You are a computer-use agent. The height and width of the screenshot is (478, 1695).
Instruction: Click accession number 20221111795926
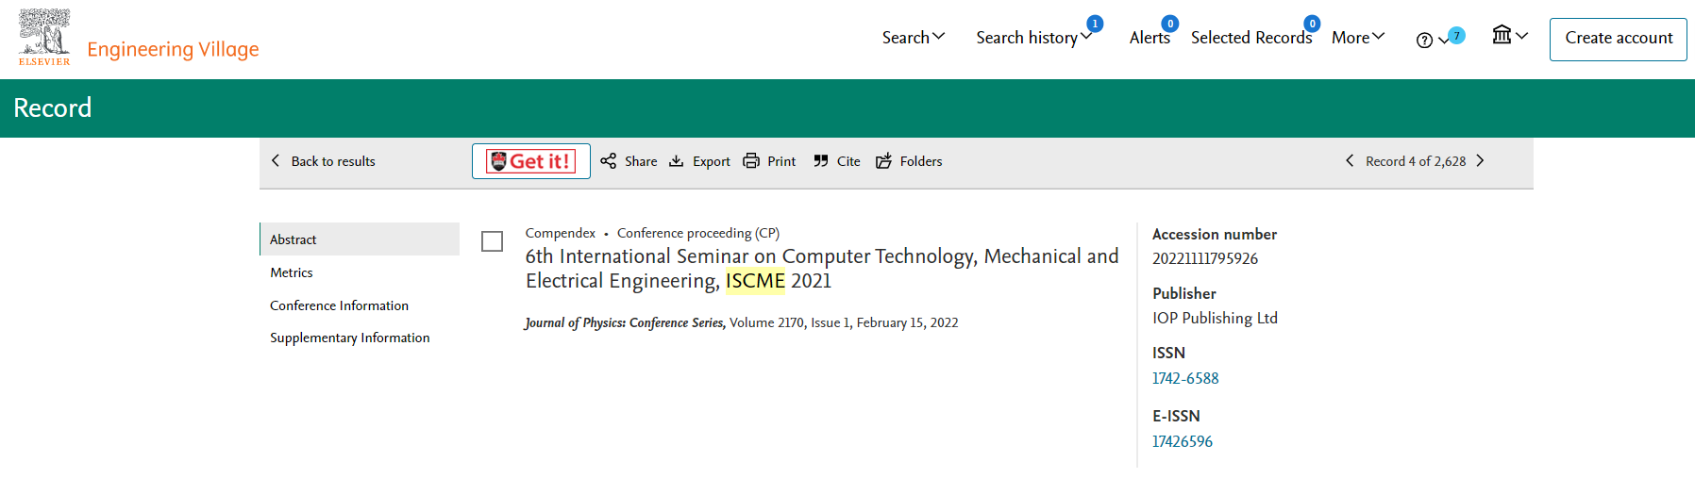pyautogui.click(x=1205, y=258)
